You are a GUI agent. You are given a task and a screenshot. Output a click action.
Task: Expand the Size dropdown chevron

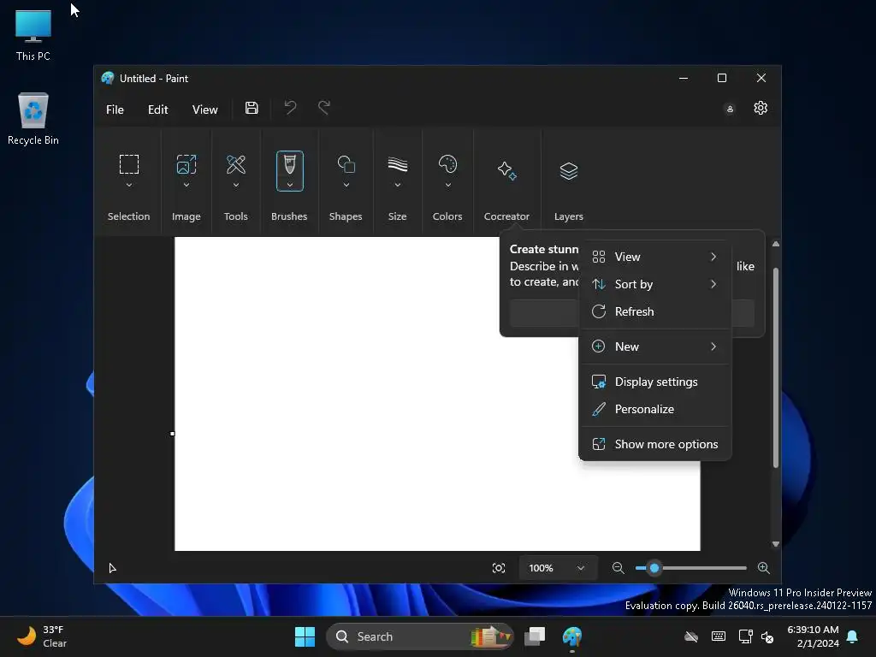click(397, 185)
